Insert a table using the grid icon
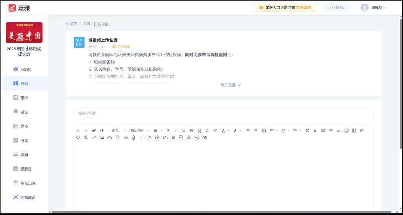This screenshot has height=215, width=403. (x=346, y=131)
